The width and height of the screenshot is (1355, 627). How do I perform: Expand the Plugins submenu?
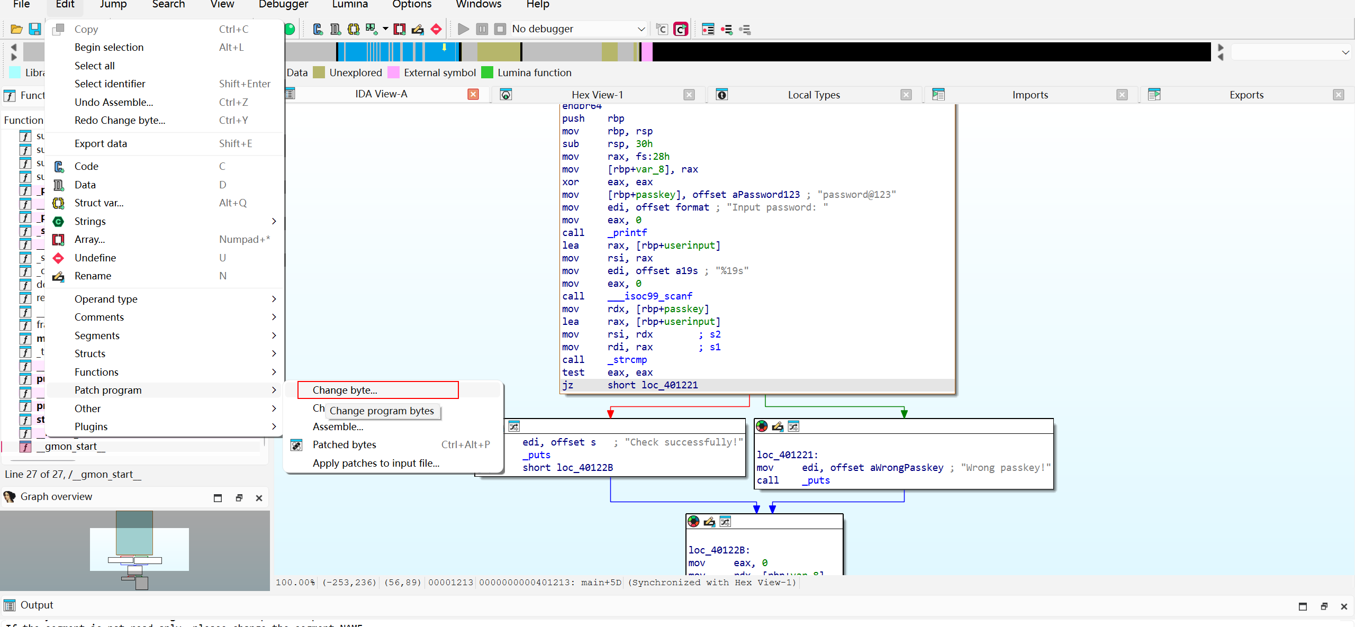(x=165, y=426)
